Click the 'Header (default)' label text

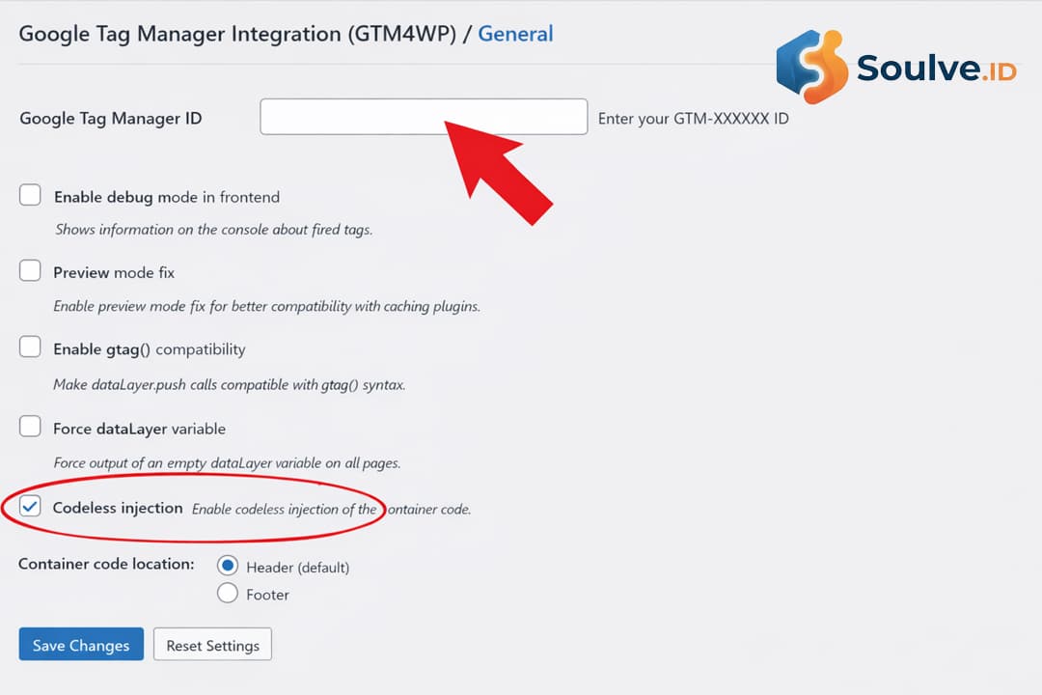point(298,568)
